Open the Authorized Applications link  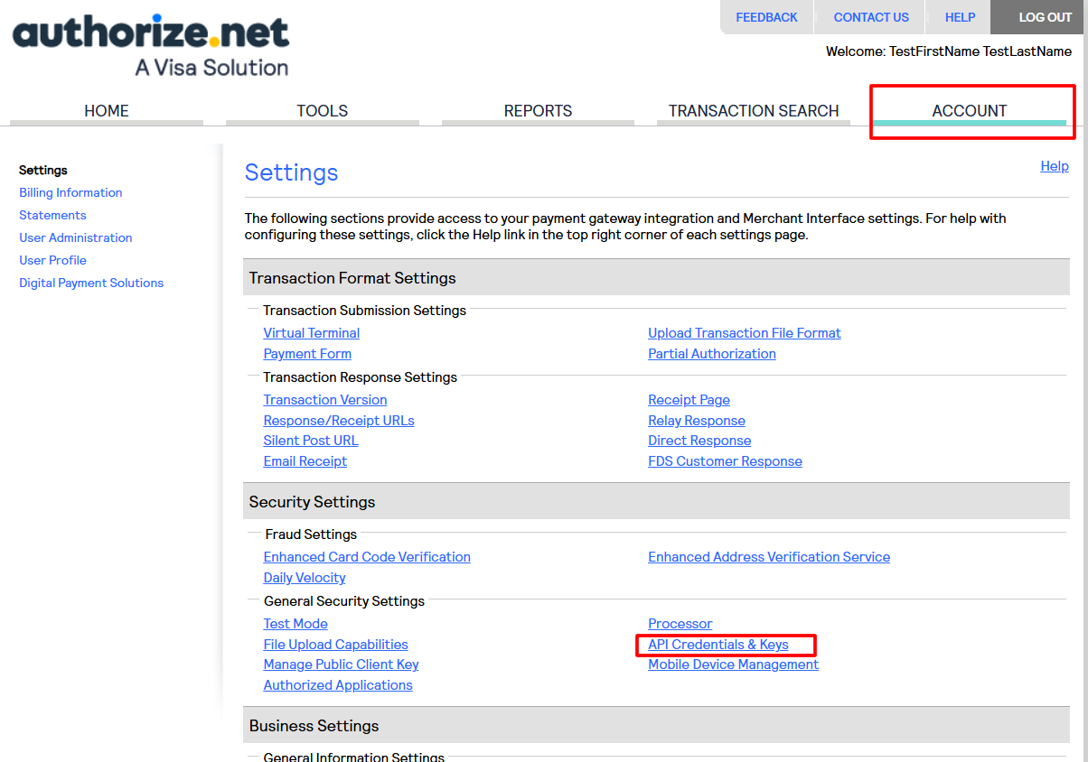pyautogui.click(x=338, y=685)
